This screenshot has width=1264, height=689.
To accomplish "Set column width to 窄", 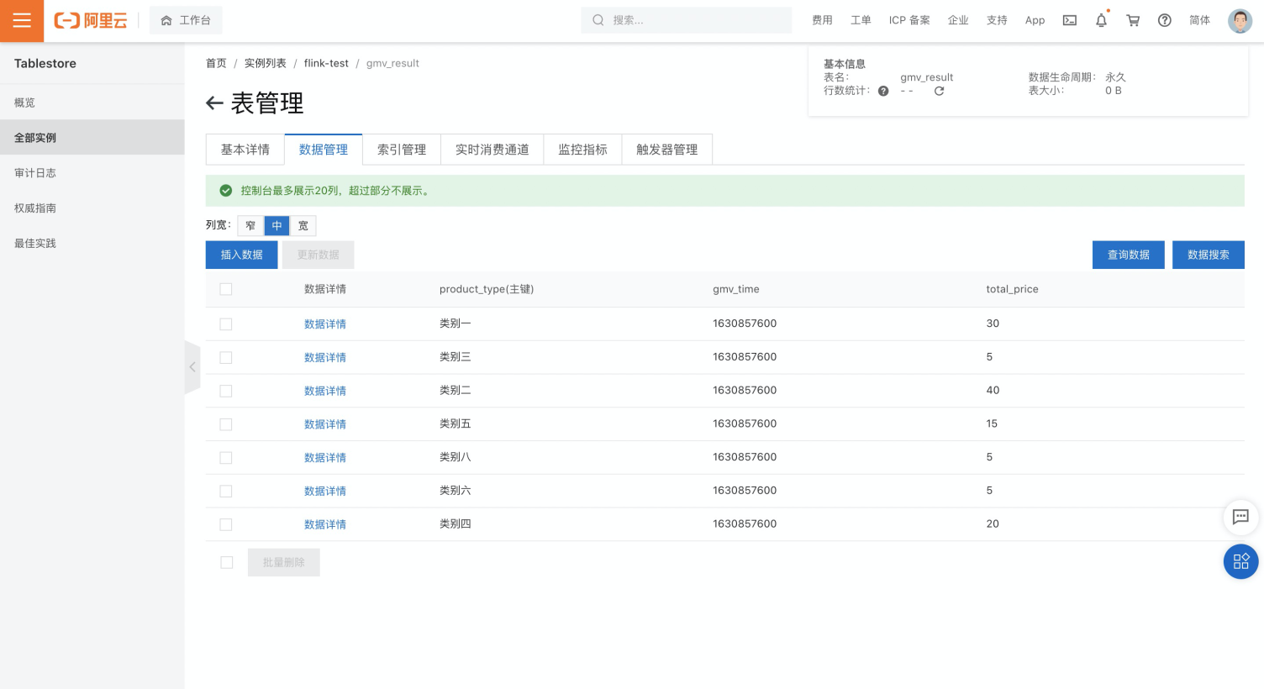I will coord(250,225).
